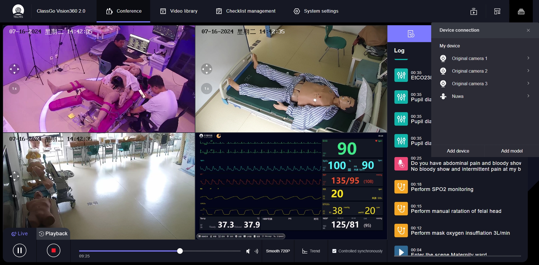
Task: Open the device connection icon in top bar
Action: click(x=521, y=11)
